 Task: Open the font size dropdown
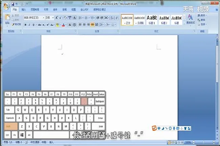[53, 18]
